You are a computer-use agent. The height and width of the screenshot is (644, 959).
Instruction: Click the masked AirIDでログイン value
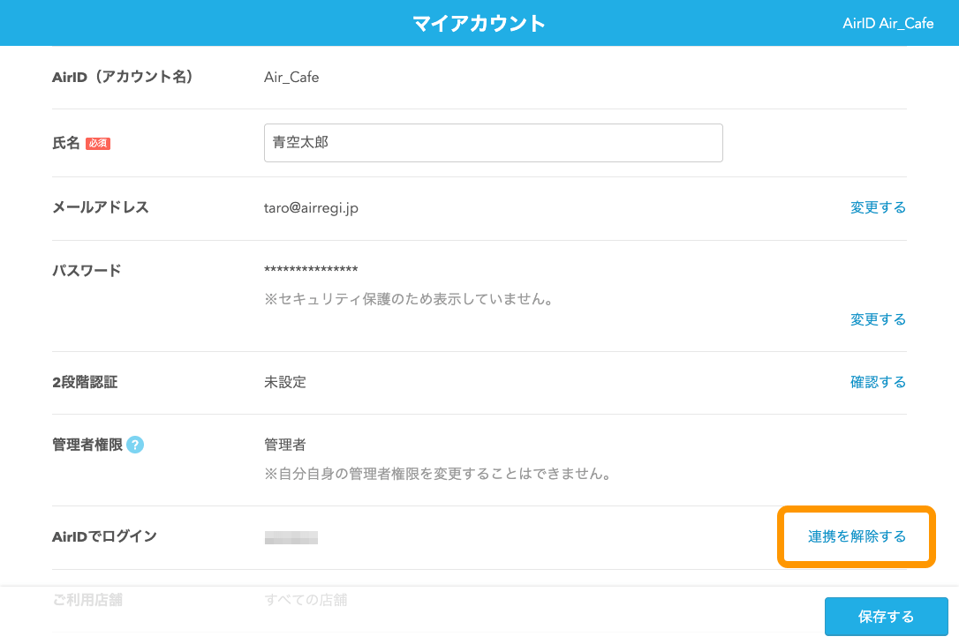pyautogui.click(x=291, y=536)
